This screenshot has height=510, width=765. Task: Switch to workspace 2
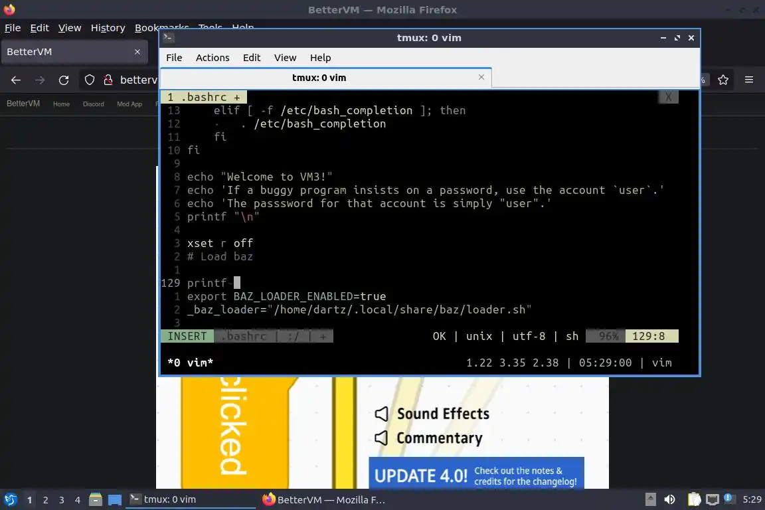[x=45, y=500]
